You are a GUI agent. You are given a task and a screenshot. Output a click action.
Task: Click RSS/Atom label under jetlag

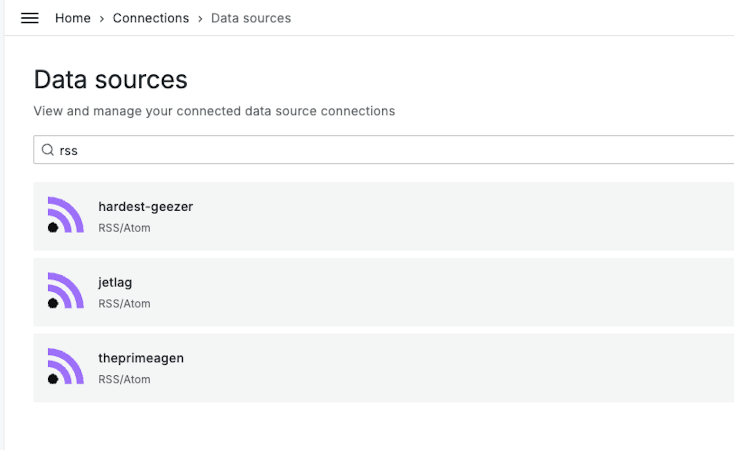(x=124, y=304)
